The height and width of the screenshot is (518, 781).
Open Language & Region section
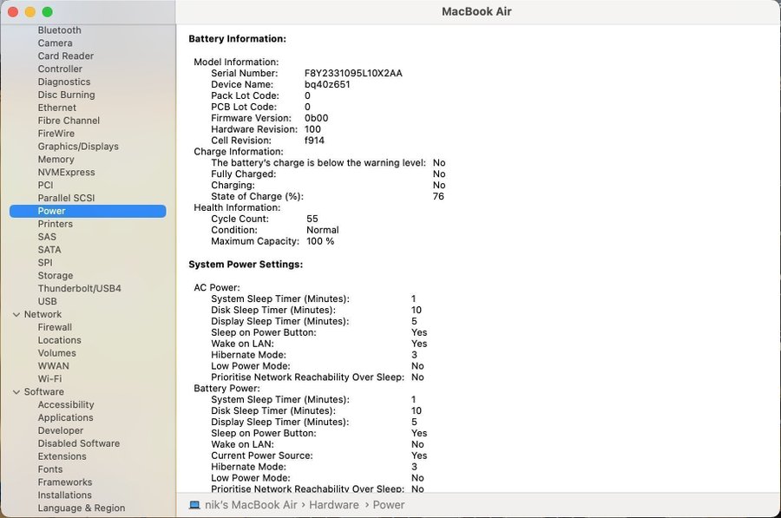(x=82, y=508)
